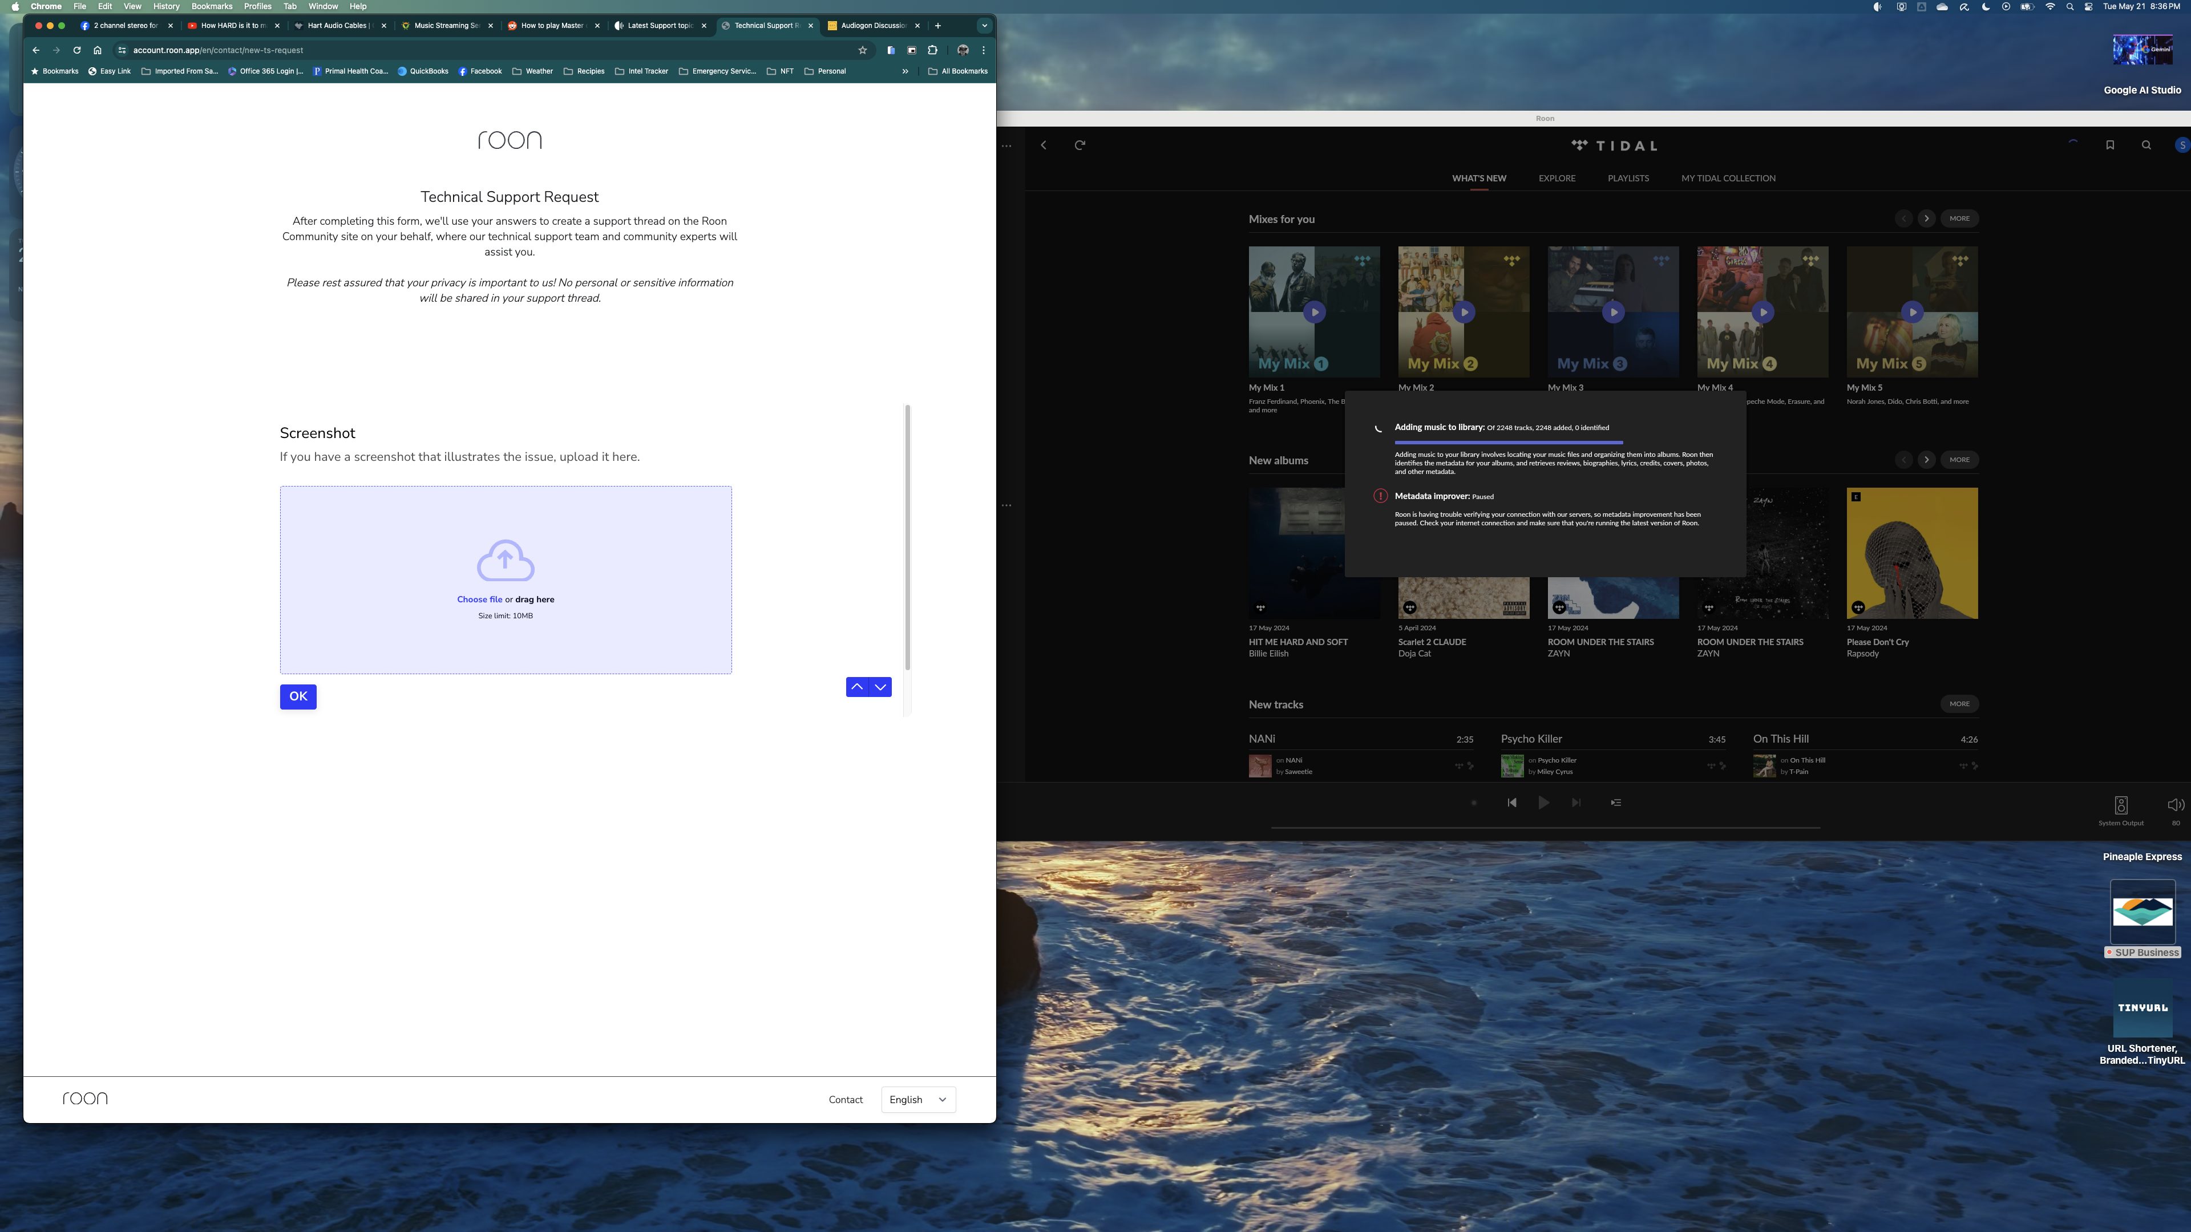
Task: Play My Mix 5
Action: pos(1912,312)
